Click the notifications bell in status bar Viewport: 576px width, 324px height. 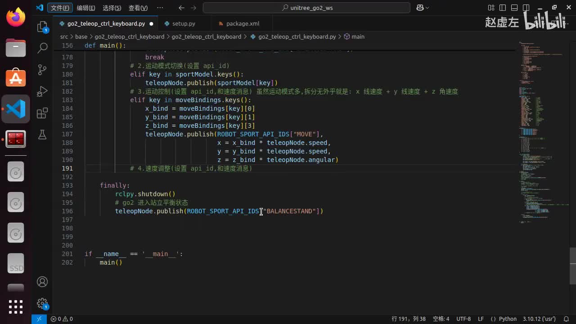[x=566, y=319]
